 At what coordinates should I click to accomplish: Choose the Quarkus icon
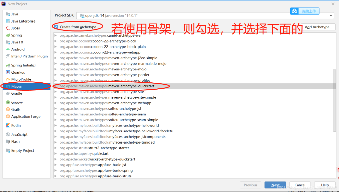click(x=8, y=72)
